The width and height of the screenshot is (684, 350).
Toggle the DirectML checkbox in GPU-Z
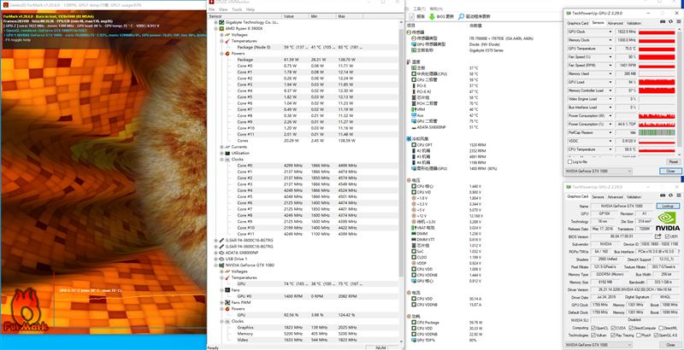662,328
